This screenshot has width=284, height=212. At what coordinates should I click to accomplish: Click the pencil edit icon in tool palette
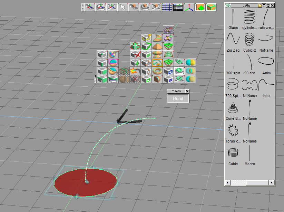coord(147,37)
